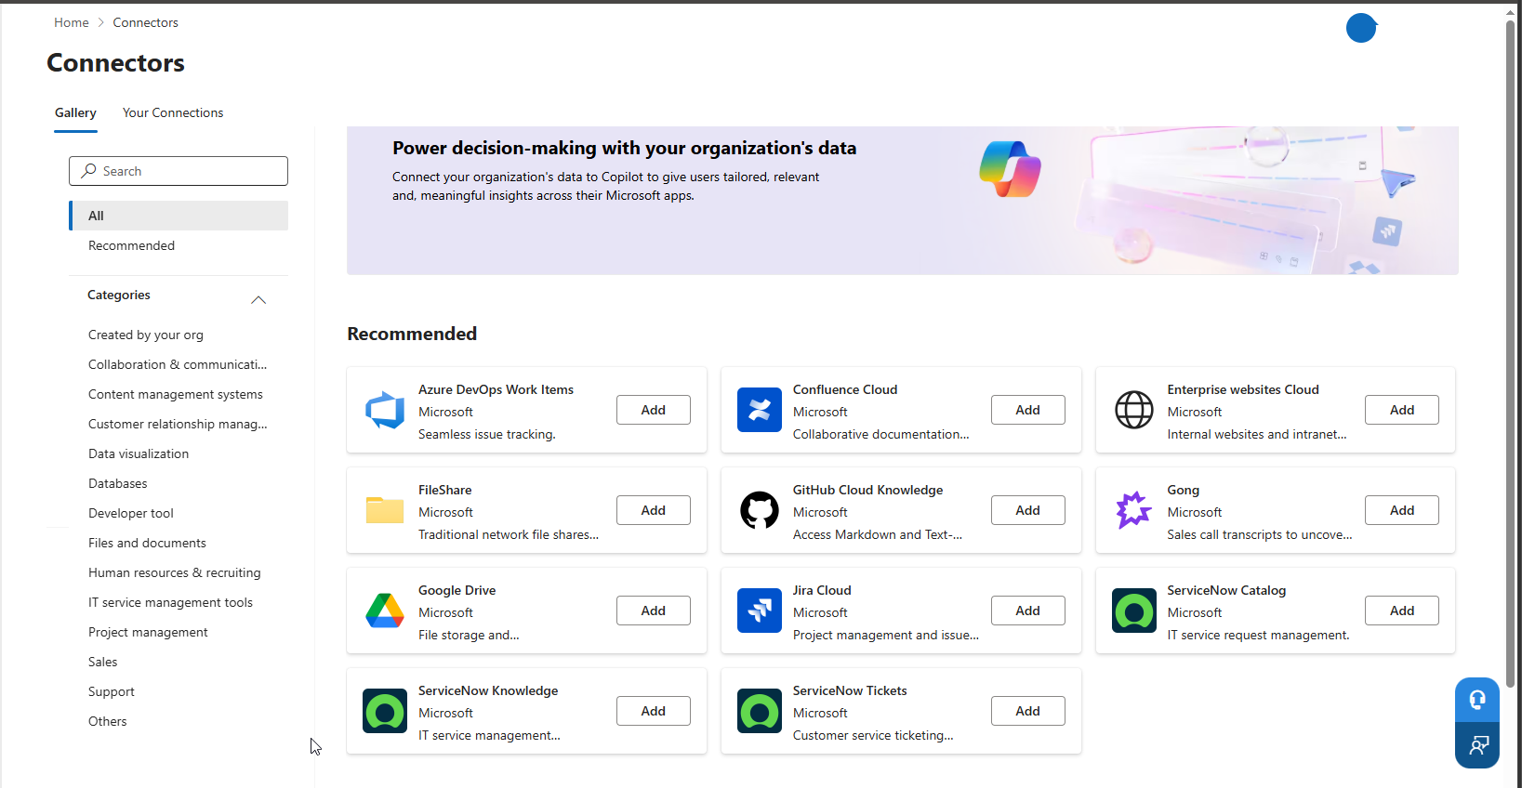Add the Jira Cloud connector
This screenshot has width=1522, height=788.
click(1028, 611)
